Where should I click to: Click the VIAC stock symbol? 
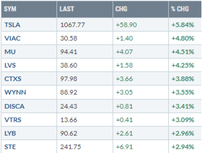(x=12, y=38)
